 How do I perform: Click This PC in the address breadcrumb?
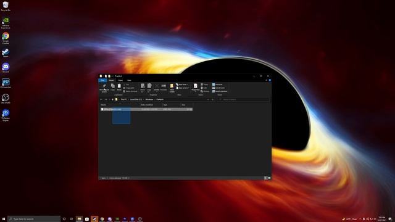(x=123, y=99)
